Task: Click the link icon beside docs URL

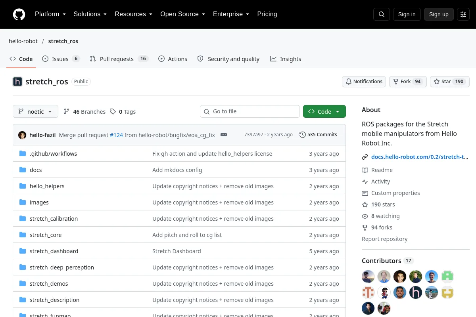Action: point(365,157)
